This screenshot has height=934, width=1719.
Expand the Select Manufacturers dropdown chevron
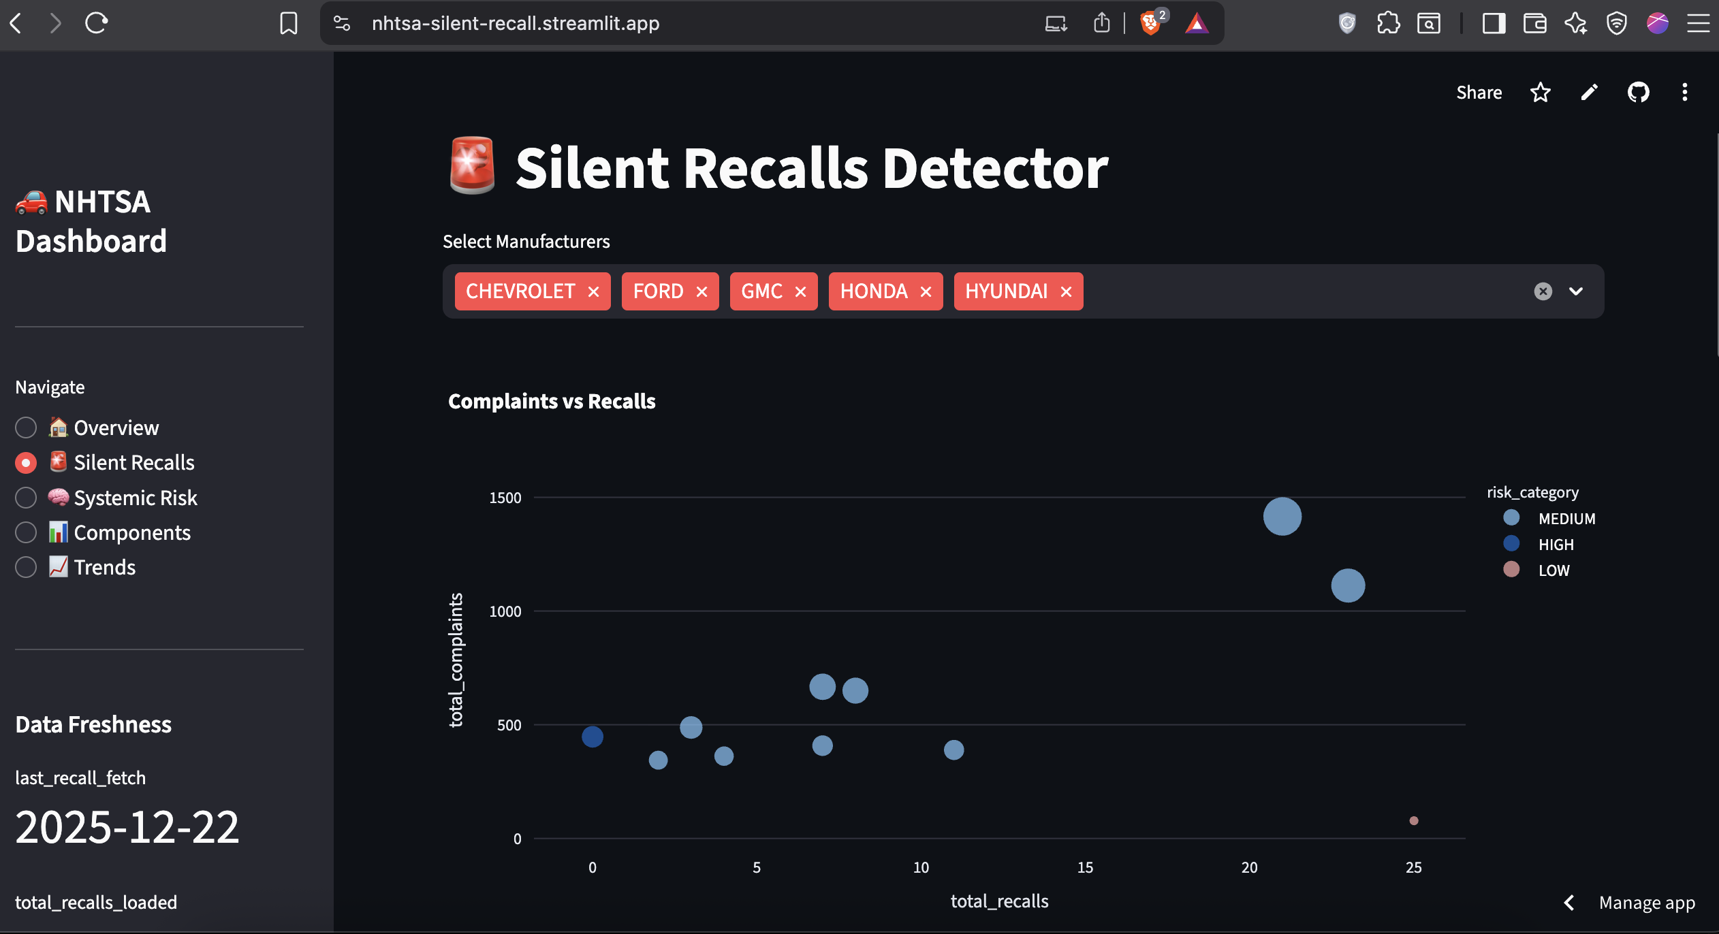pos(1576,291)
